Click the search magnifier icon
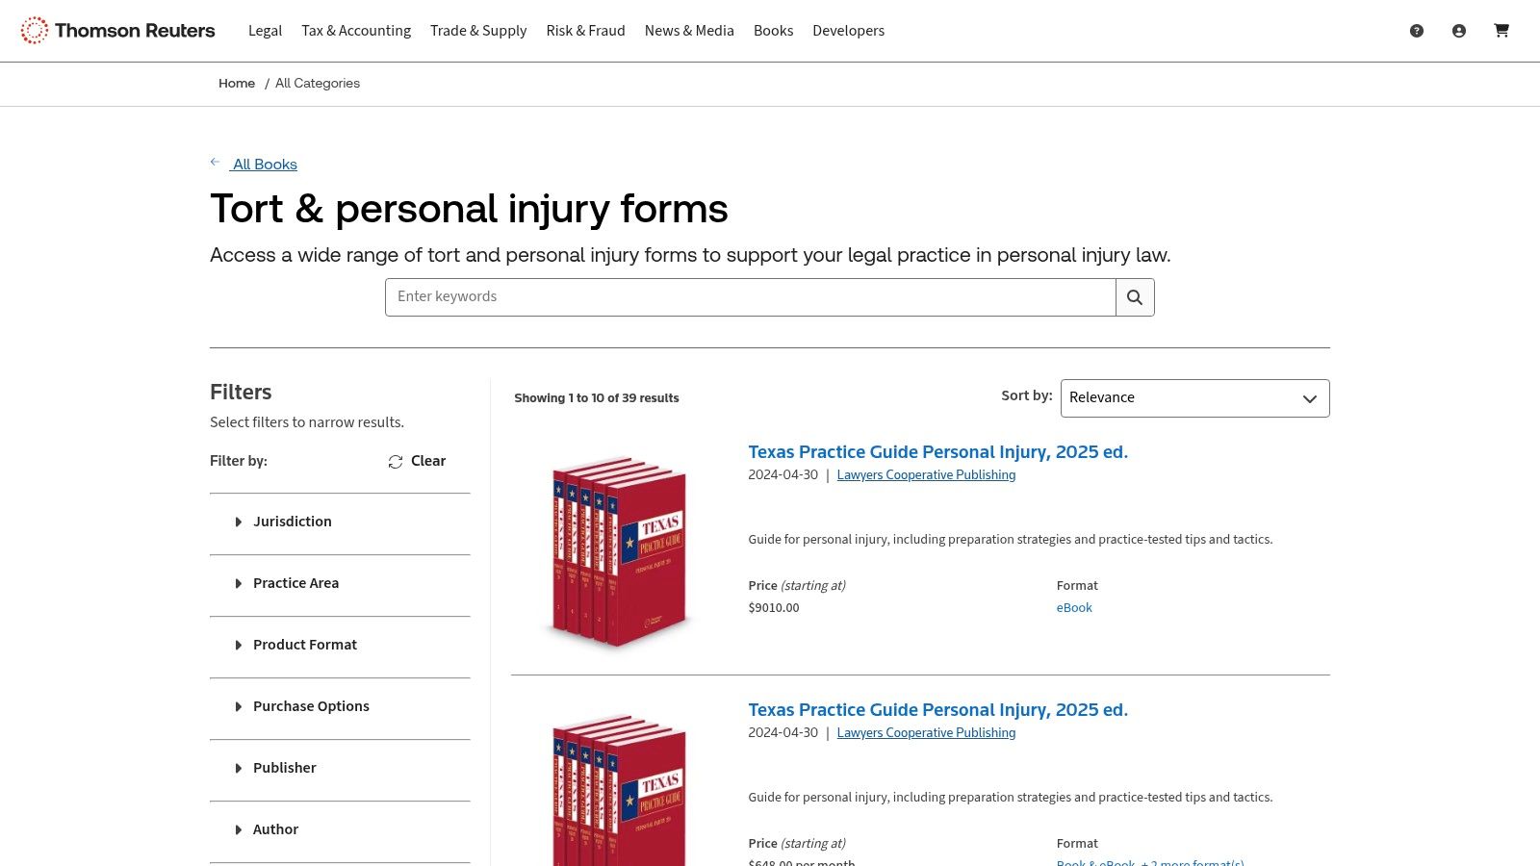This screenshot has width=1540, height=866. tap(1135, 296)
